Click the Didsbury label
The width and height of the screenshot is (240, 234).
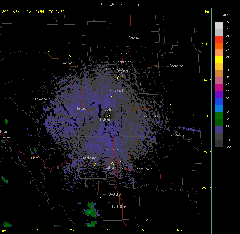107,120
